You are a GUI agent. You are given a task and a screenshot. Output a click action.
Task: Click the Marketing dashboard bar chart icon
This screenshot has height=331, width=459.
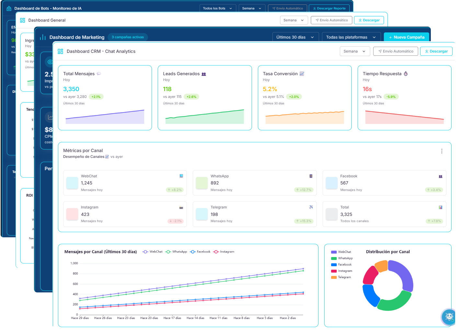(x=43, y=37)
